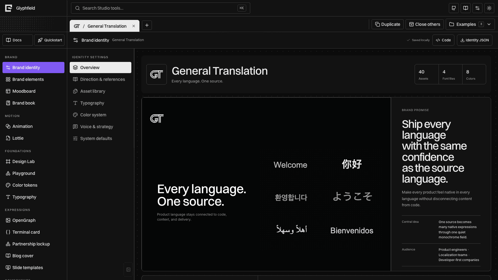
Task: Open the Quickstart button
Action: click(x=49, y=40)
